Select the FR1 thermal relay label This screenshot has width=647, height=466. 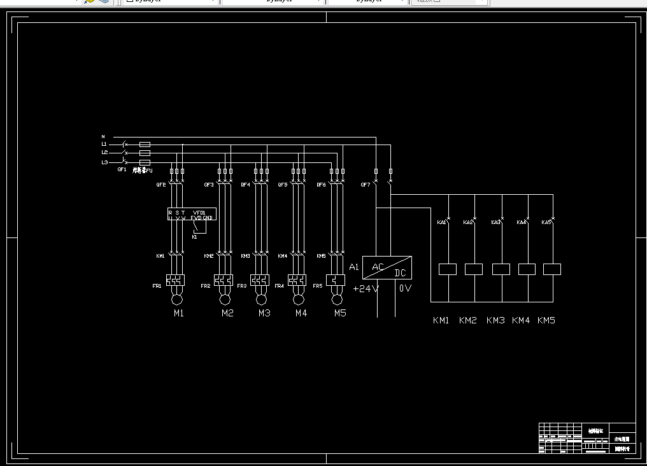[x=157, y=286]
